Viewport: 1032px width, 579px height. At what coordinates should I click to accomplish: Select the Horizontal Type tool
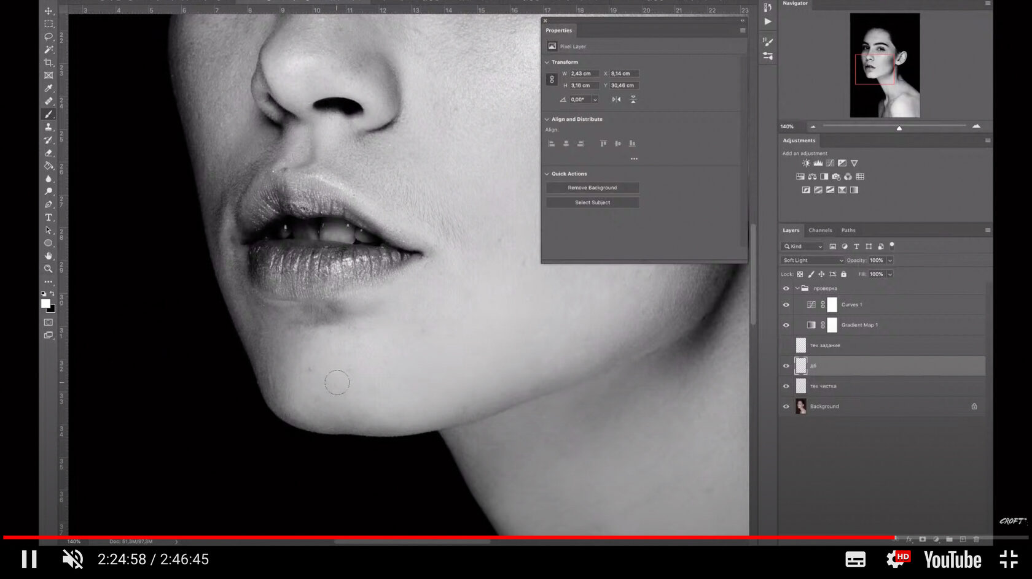[x=49, y=218]
